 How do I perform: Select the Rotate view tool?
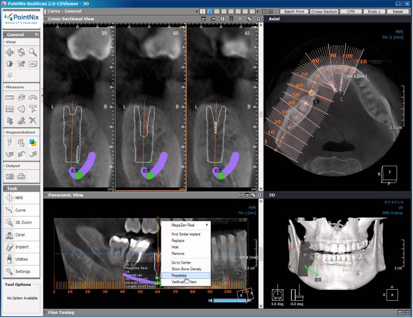(x=21, y=52)
